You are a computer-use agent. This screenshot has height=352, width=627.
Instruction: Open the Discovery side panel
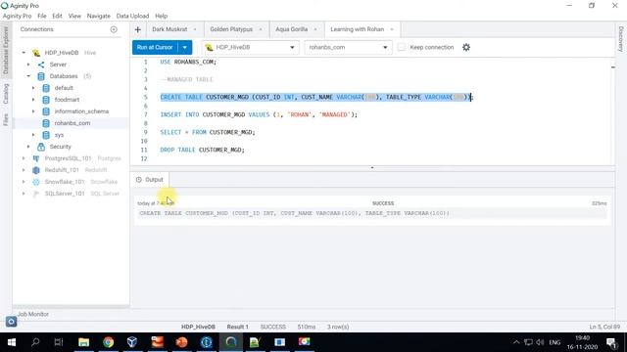pyautogui.click(x=621, y=39)
